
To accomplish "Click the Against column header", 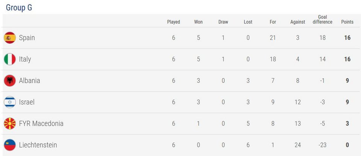I will (298, 22).
